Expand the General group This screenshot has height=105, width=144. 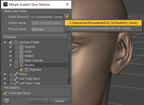point(11,47)
